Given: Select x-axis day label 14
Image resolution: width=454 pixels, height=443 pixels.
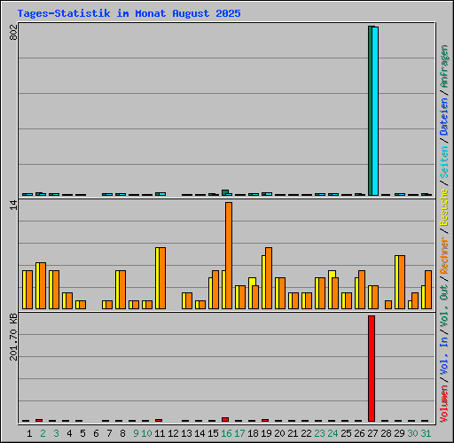Looking at the screenshot, I should tap(200, 433).
